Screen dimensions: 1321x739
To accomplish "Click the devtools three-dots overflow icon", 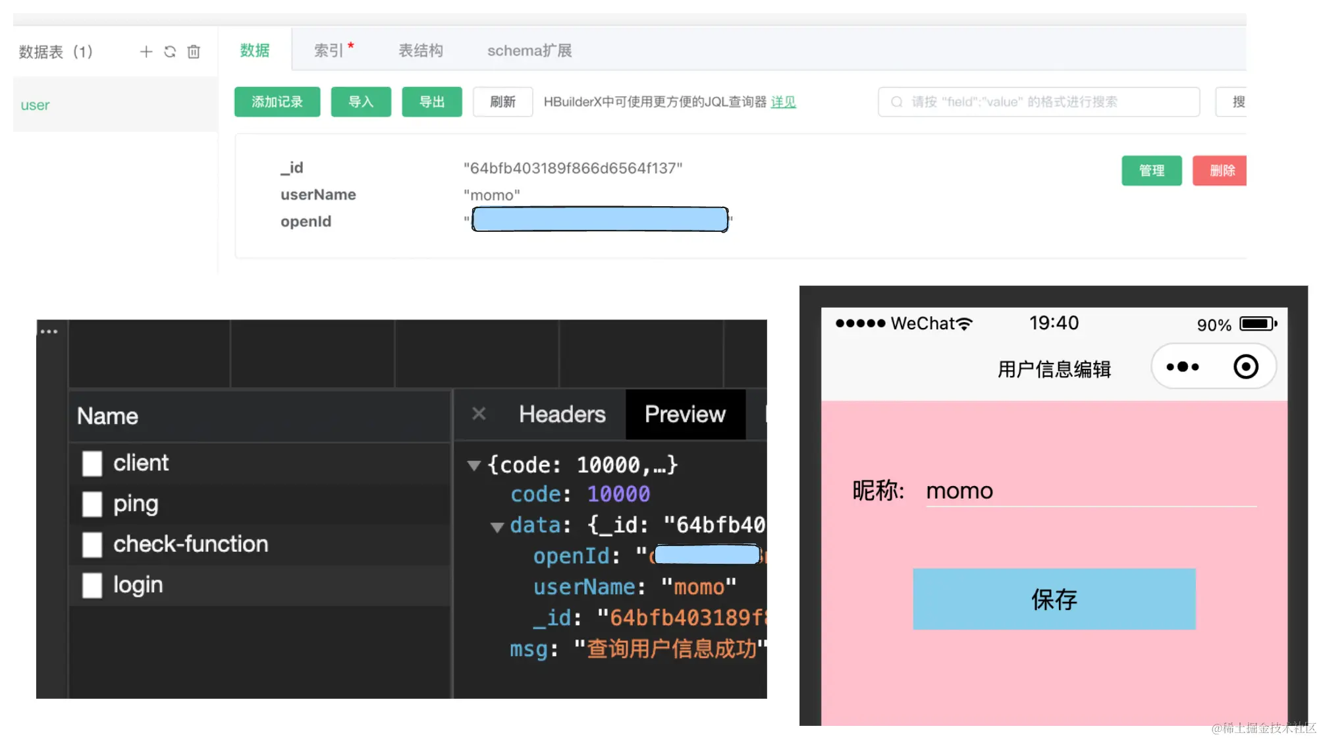I will pos(49,331).
